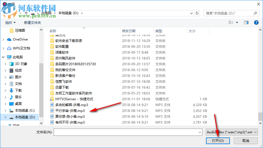263x148 pixels.
Task: Click the up arrow navigation icon
Action: click(x=26, y=13)
